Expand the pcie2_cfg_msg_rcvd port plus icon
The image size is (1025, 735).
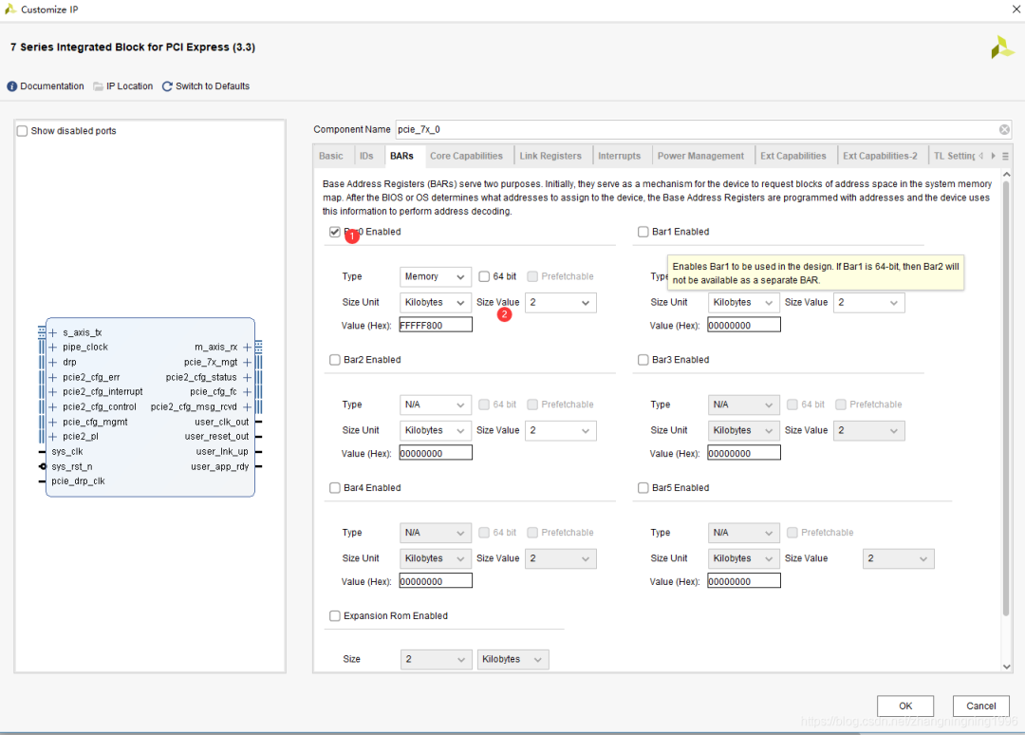click(247, 406)
